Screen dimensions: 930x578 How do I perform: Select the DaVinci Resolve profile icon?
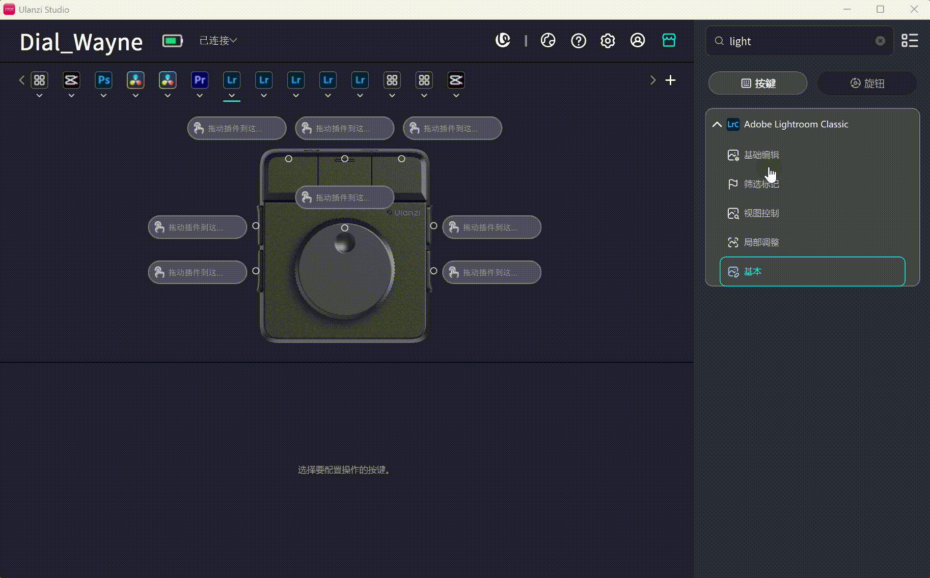coord(135,80)
